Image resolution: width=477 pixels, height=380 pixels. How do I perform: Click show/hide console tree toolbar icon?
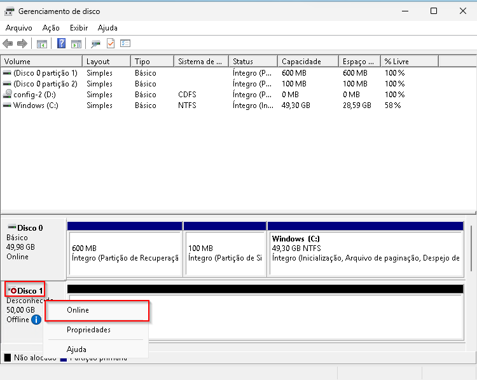(42, 44)
